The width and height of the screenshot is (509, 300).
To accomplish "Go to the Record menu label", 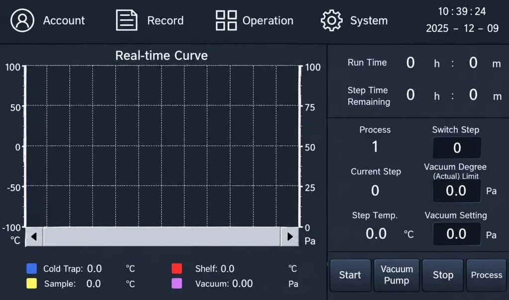I will (x=165, y=20).
